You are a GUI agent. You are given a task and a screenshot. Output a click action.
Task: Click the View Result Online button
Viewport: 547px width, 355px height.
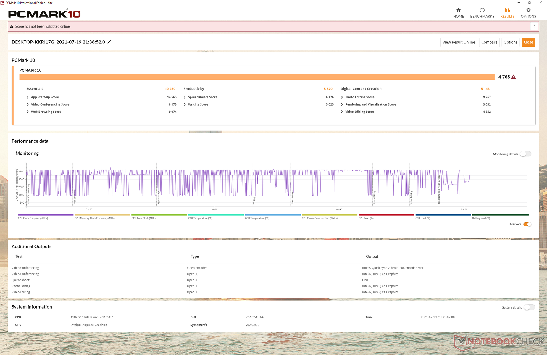pos(459,42)
